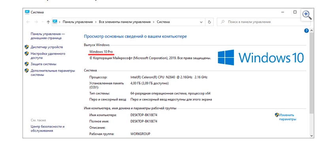Image resolution: width=330 pixels, height=147 pixels.
Task: Expand chevron after Все элементы панели управления
Action: click(154, 22)
